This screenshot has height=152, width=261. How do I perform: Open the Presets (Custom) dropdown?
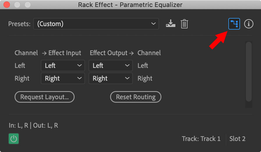click(x=96, y=24)
